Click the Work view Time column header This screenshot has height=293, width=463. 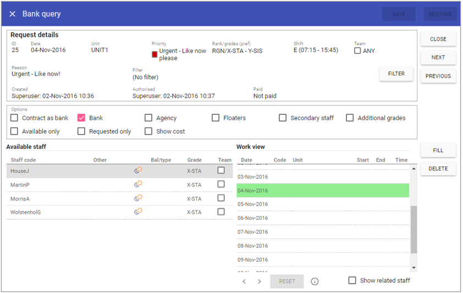coord(401,160)
